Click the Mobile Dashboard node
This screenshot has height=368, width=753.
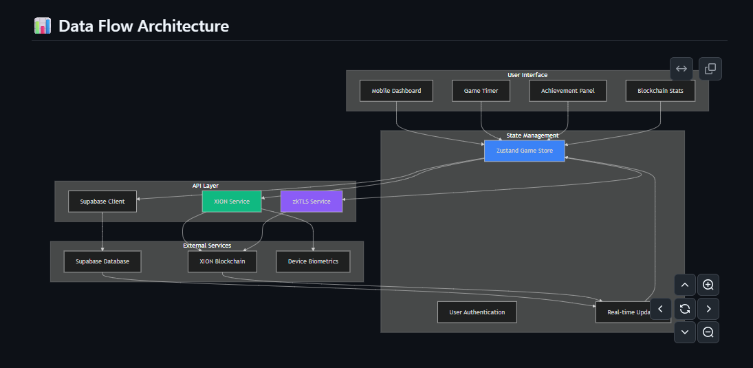coord(396,91)
